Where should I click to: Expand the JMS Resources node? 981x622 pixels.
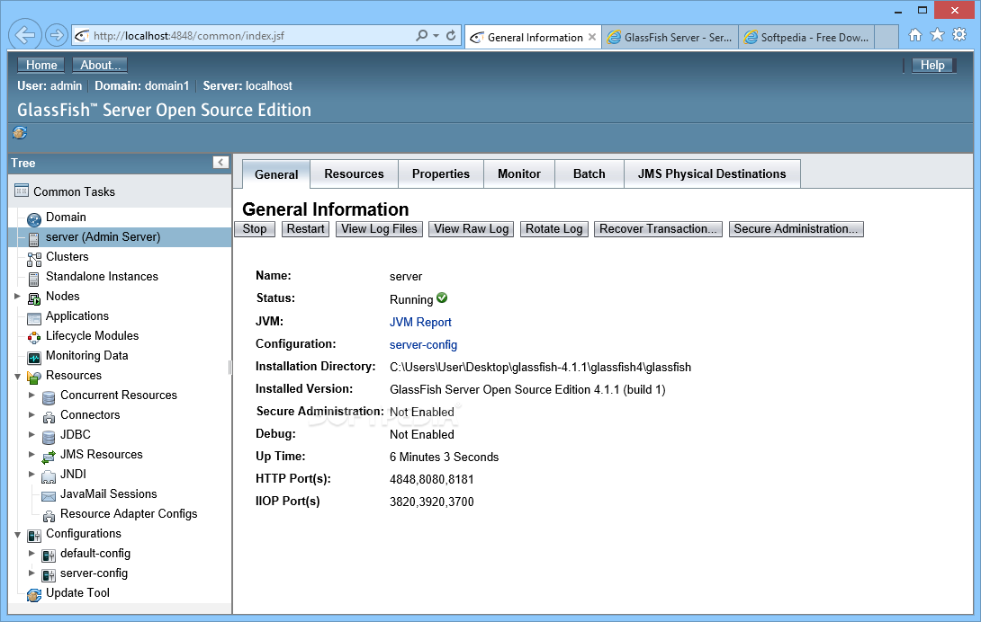coord(31,455)
